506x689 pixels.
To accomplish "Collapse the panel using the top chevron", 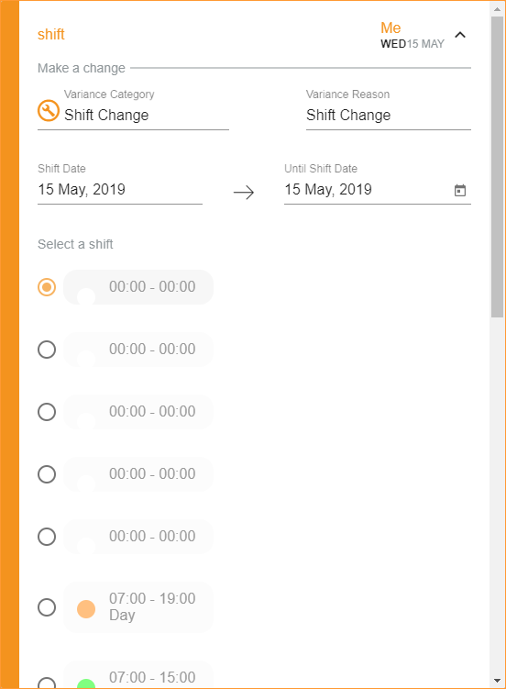I will tap(460, 35).
